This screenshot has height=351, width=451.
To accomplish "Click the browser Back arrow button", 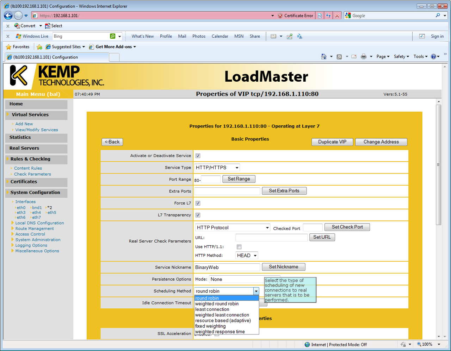I will pos(8,15).
